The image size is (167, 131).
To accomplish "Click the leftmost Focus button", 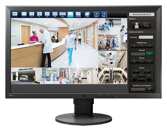I will 134,62.
